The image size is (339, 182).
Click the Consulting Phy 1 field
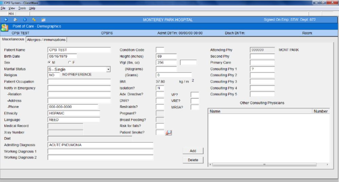point(262,69)
